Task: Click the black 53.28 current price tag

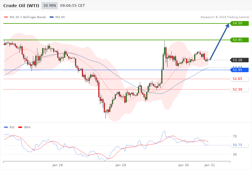Action: (x=239, y=60)
